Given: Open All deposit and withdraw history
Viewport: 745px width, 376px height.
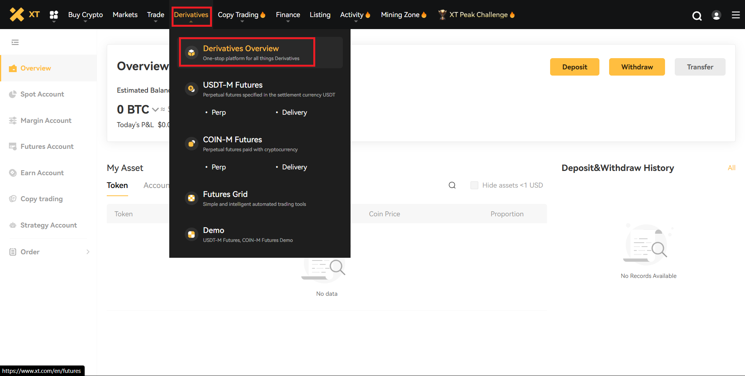Looking at the screenshot, I should 731,168.
